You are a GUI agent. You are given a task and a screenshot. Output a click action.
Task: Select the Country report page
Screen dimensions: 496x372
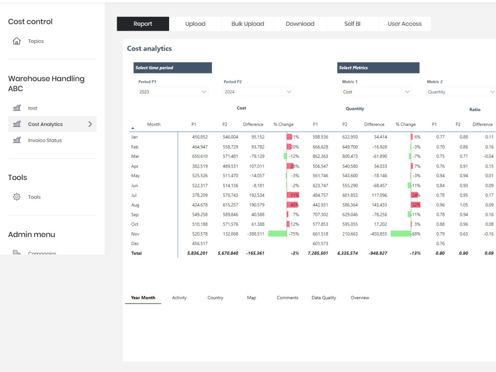[x=215, y=298]
